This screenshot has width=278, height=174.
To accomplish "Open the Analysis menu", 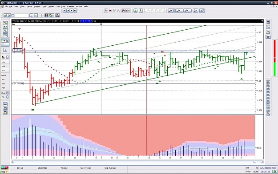I will pyautogui.click(x=37, y=6).
